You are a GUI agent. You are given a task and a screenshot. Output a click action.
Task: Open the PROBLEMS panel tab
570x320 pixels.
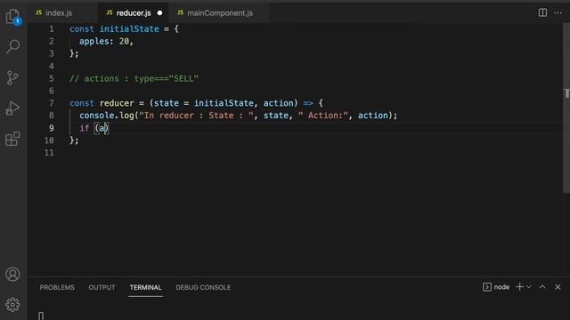tap(57, 287)
